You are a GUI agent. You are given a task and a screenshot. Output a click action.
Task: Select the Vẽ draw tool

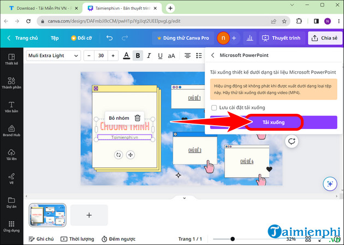[x=11, y=179]
